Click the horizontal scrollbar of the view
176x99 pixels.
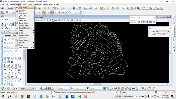[x=98, y=84]
